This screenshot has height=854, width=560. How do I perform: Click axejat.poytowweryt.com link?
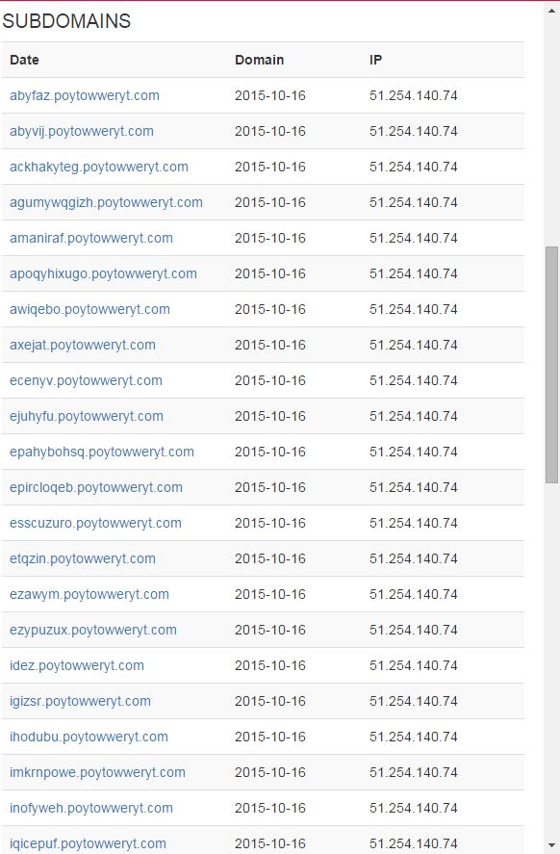[x=82, y=345]
